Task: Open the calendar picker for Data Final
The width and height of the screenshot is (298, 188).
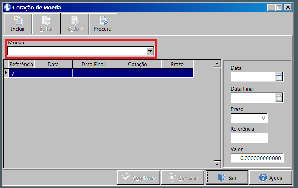Action: coord(279,98)
